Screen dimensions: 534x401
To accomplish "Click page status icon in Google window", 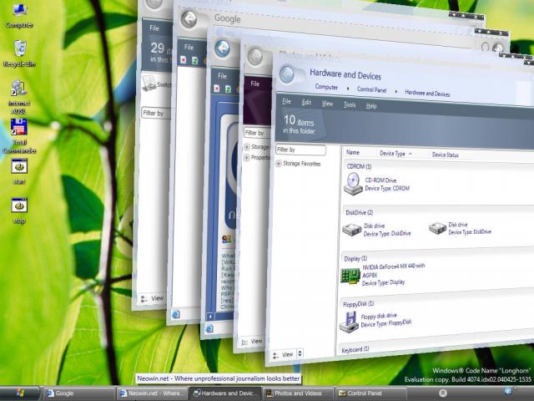I will 176,314.
